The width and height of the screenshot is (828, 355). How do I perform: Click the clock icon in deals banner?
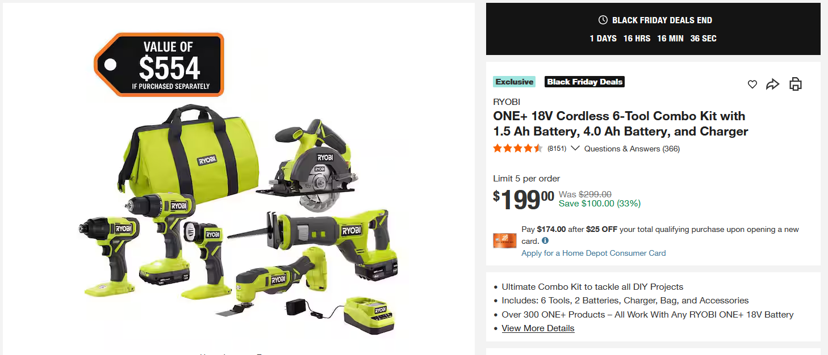[x=603, y=20]
